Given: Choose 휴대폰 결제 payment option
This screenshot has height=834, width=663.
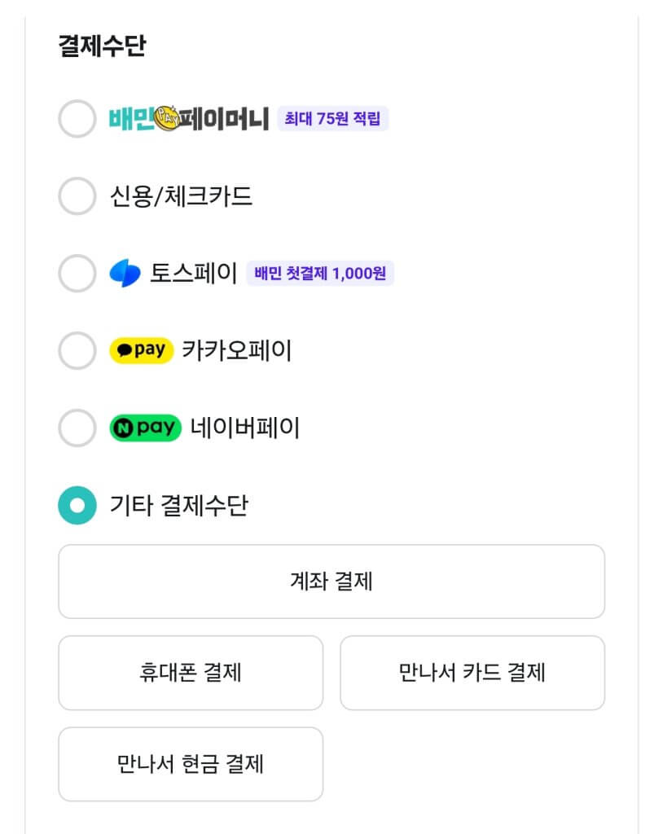Looking at the screenshot, I should [191, 673].
